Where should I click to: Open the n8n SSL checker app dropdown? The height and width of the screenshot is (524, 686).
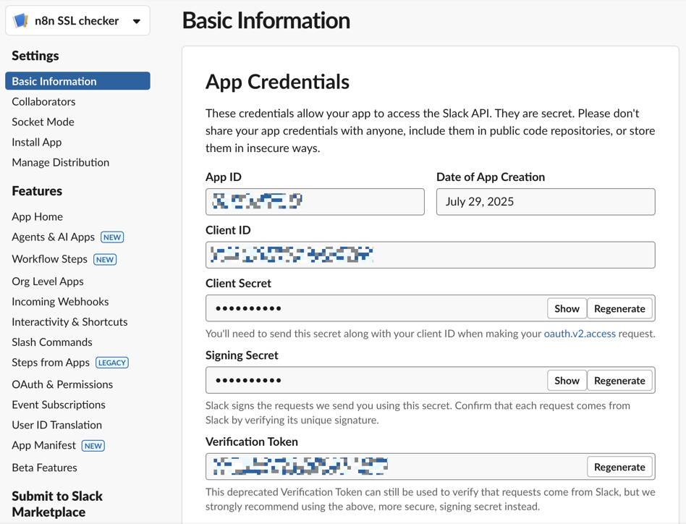77,20
